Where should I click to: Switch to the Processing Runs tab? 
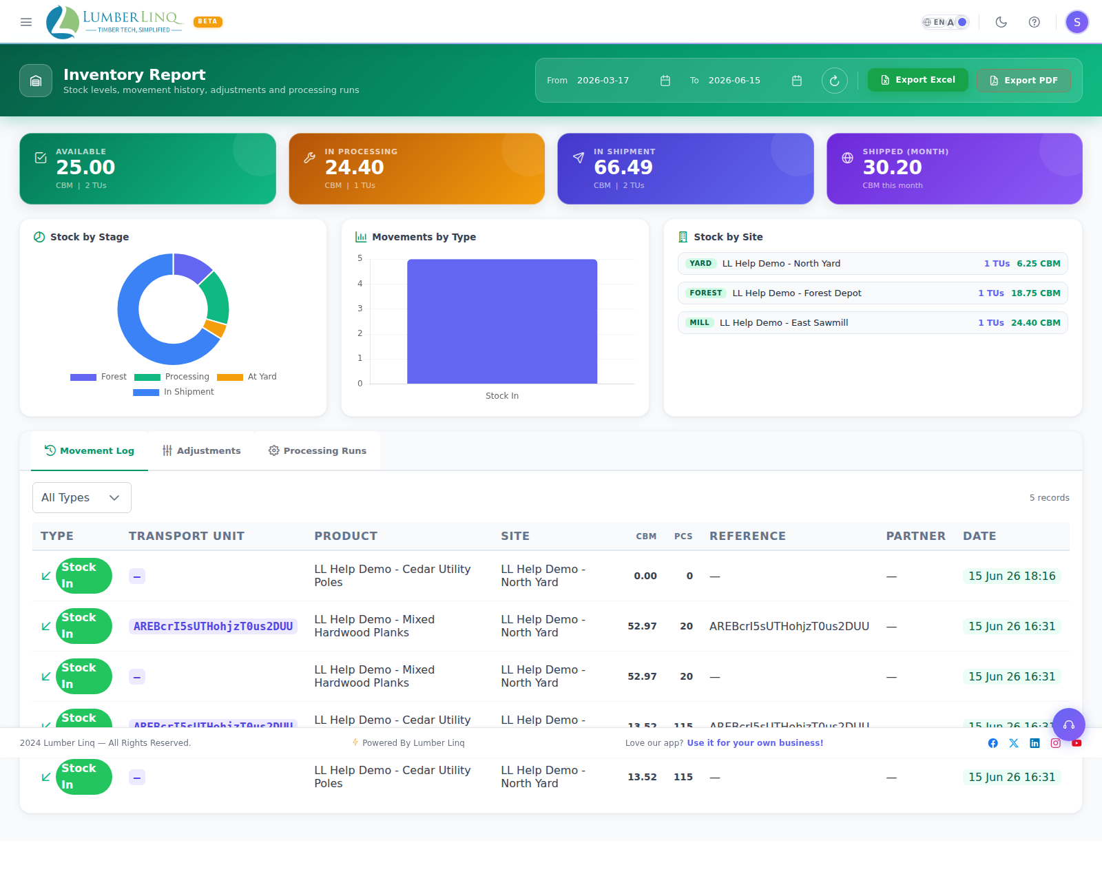[x=318, y=451]
